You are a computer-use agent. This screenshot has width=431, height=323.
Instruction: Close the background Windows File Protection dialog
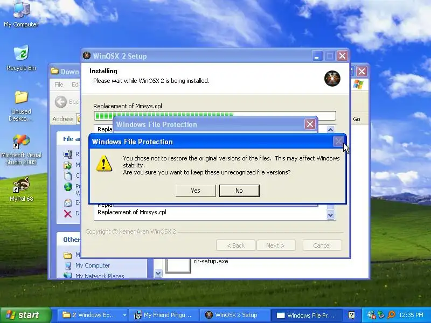[310, 124]
